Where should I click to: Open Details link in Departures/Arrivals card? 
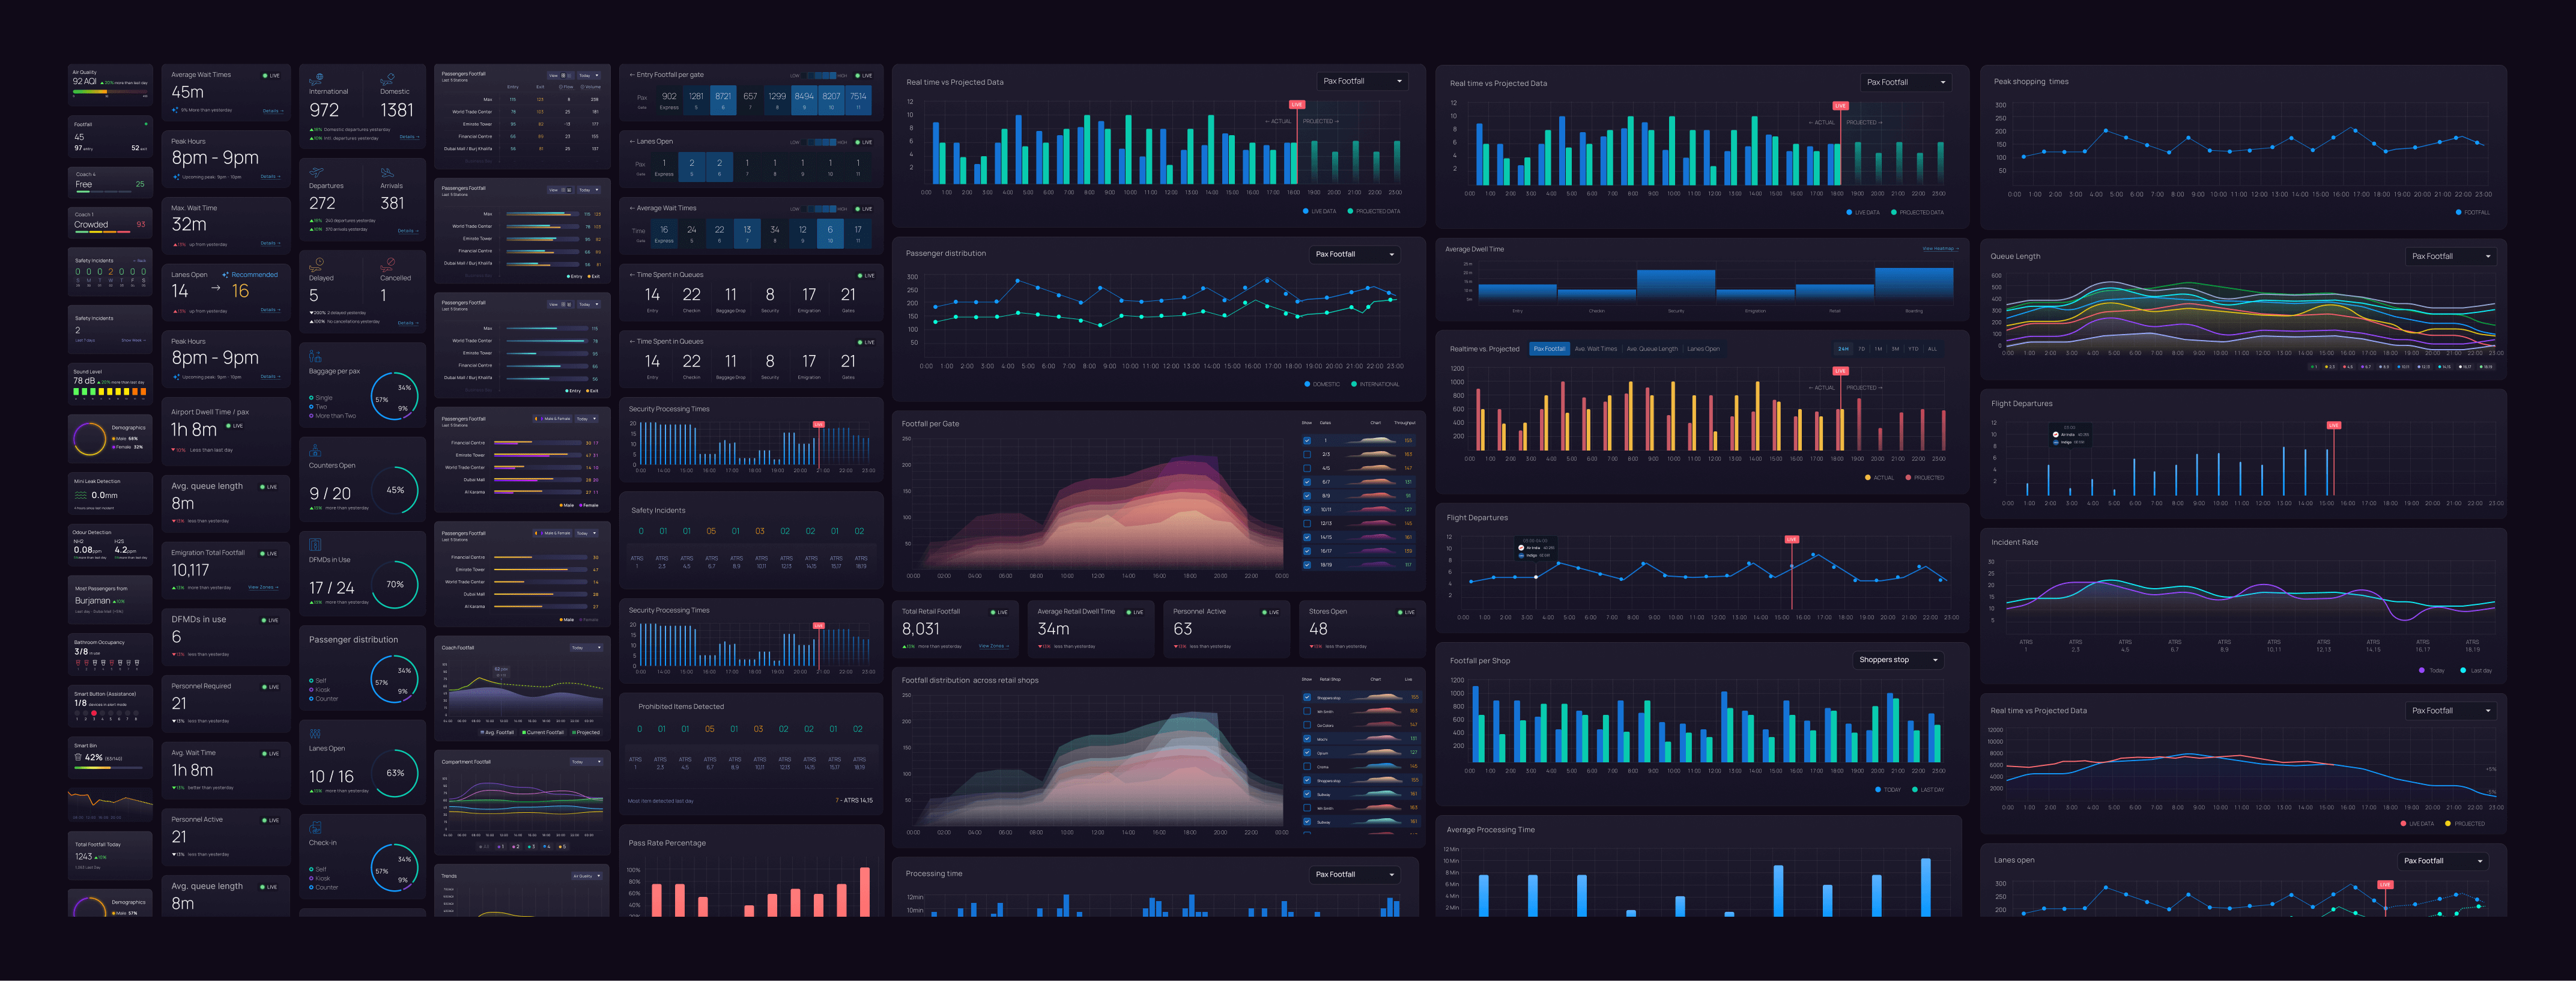[407, 231]
